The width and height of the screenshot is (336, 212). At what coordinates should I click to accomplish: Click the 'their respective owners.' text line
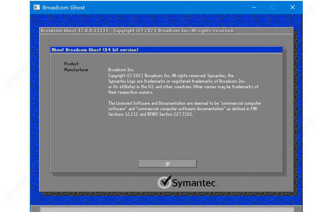pyautogui.click(x=131, y=92)
